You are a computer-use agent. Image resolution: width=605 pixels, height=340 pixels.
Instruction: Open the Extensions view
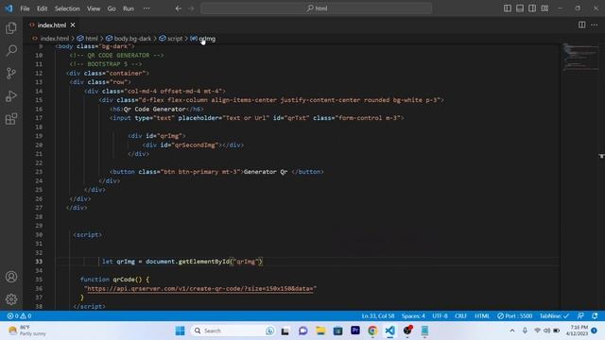click(11, 119)
